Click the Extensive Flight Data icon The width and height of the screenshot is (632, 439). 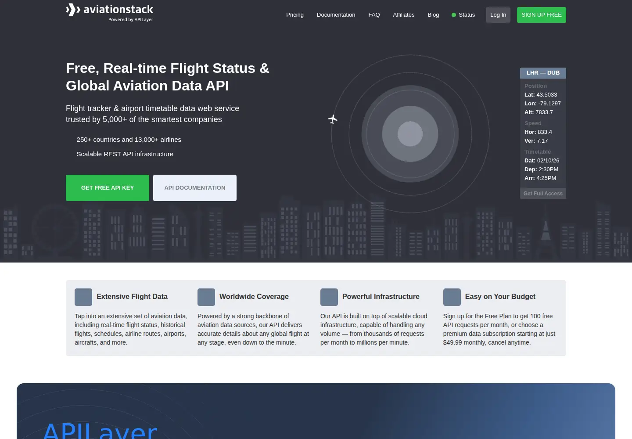(x=83, y=297)
